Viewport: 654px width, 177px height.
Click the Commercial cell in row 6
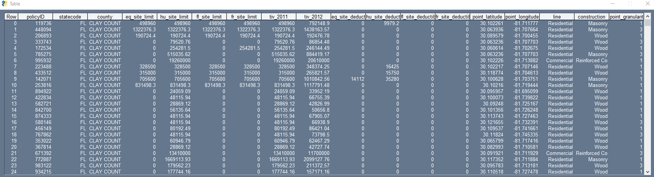coord(559,60)
